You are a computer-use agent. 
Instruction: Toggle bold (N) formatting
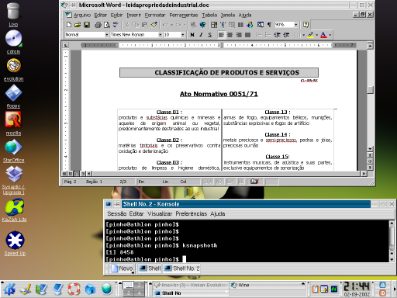192,35
